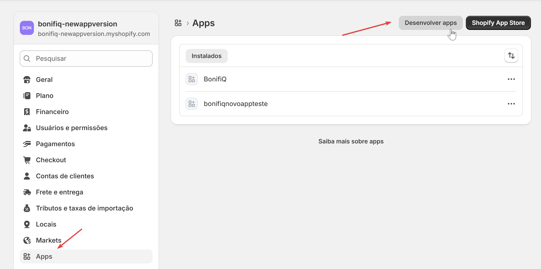
Task: Open Usuários e permissões
Action: click(x=86, y=128)
